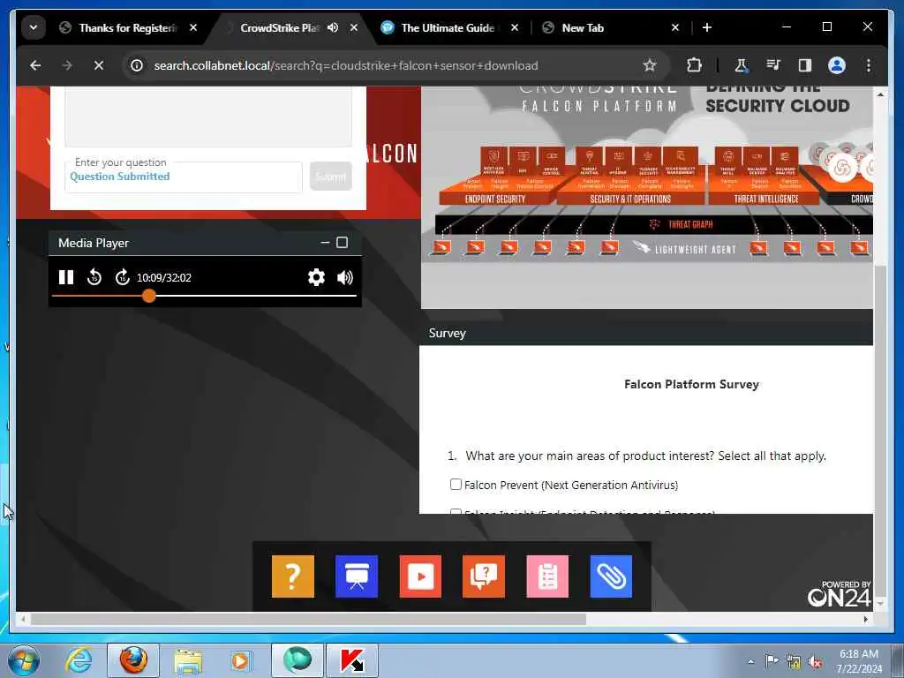Screen dimensions: 904x678
Task: Click the muted volume tray icon
Action: pos(815,662)
